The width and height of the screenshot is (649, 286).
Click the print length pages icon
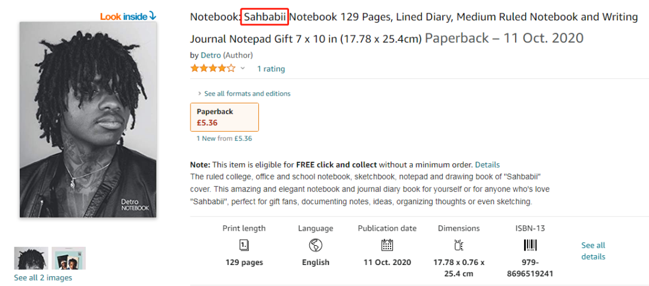point(244,245)
